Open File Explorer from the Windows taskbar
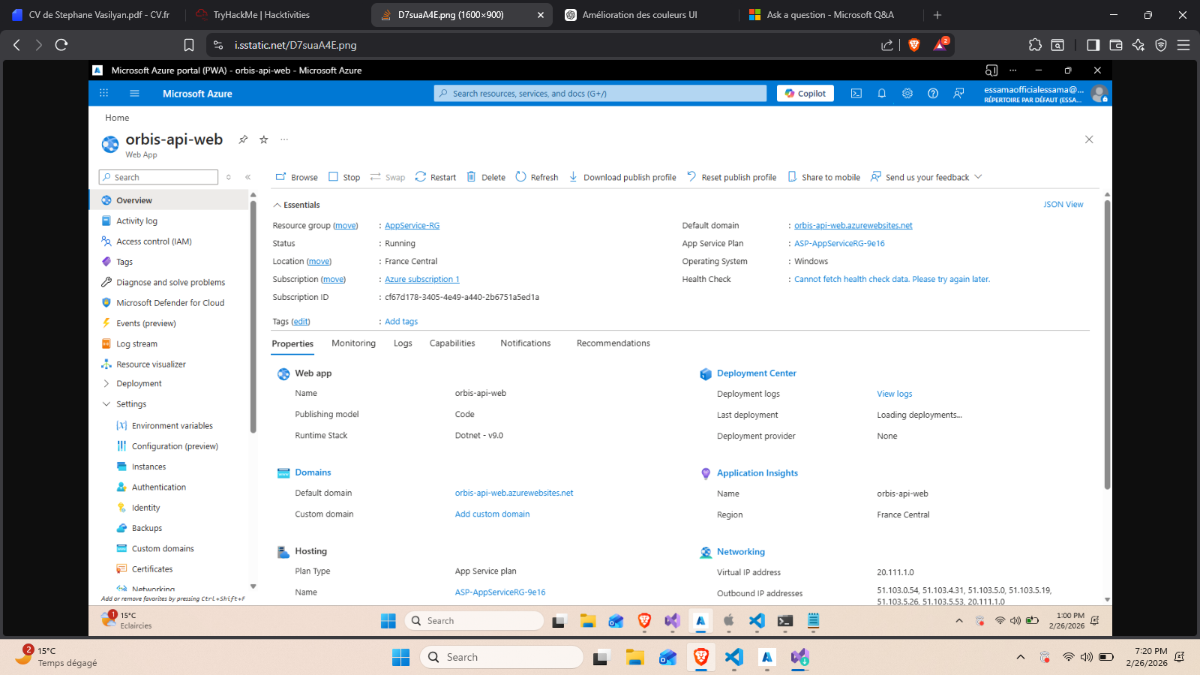Screen dimensions: 1200x675 click(635, 657)
